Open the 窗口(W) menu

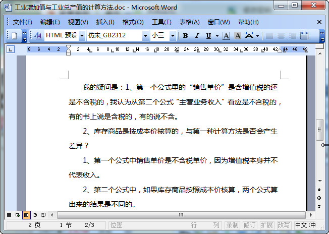click(218, 22)
